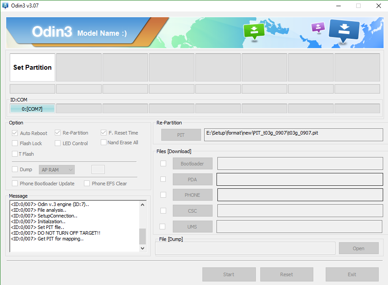Toggle the Re-Partition checkbox

coord(57,133)
